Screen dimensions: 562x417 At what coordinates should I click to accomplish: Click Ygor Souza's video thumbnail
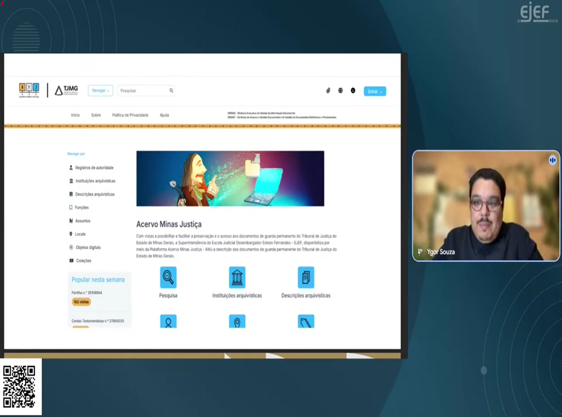[486, 206]
